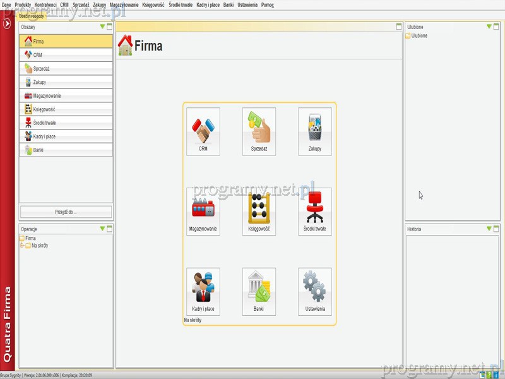Click the Przejdź do ... button
505x379 pixels.
[x=66, y=212]
